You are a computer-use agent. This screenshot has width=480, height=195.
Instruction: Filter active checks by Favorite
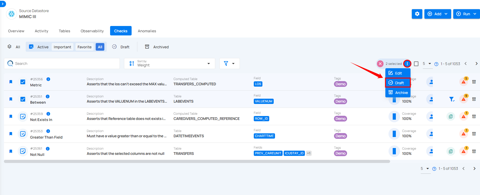[x=84, y=47]
